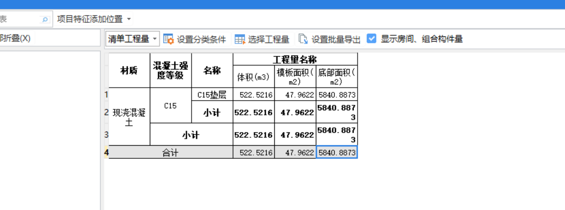
Task: Click 522.5216 in the 合计 row
Action: pyautogui.click(x=254, y=152)
